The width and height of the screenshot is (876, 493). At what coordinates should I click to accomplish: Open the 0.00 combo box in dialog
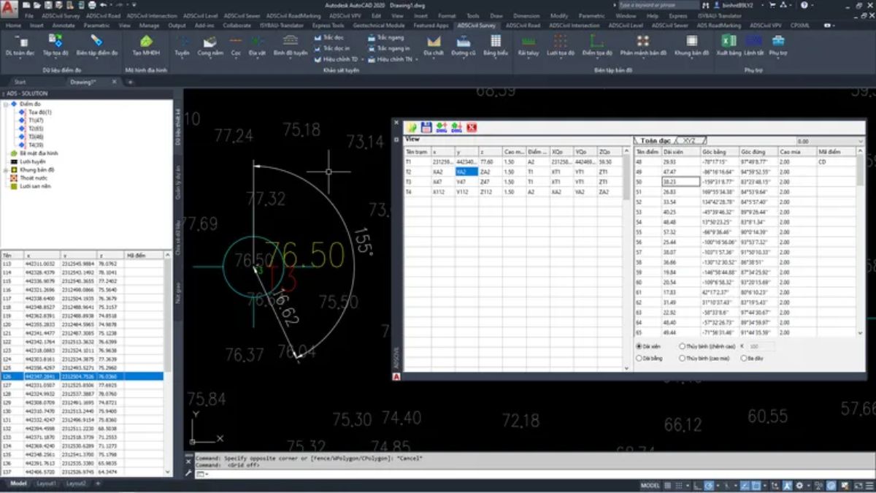[x=830, y=141]
